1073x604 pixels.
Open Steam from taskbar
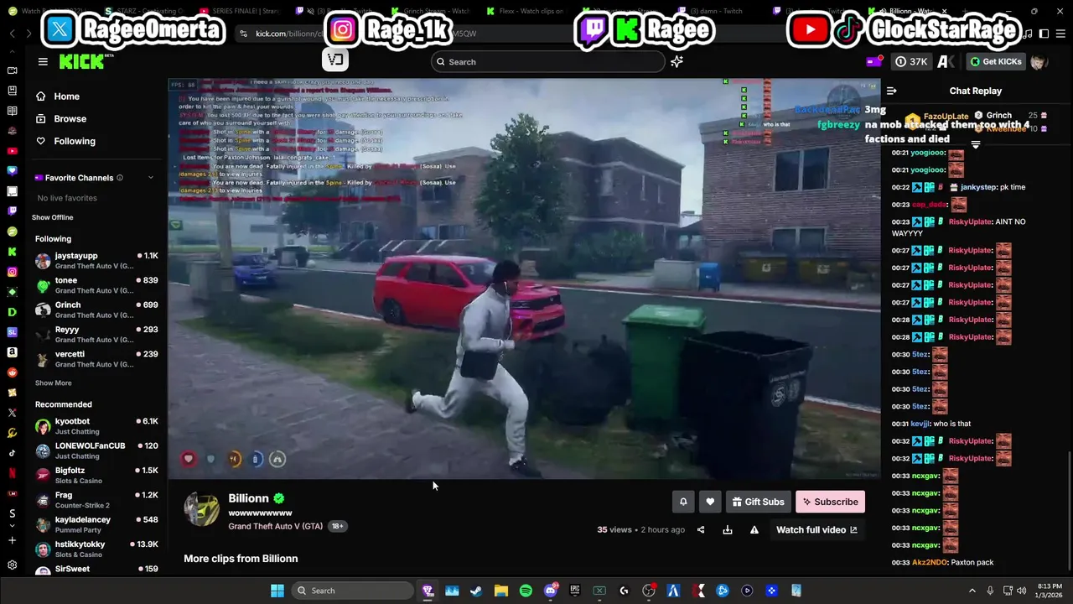coord(476,591)
